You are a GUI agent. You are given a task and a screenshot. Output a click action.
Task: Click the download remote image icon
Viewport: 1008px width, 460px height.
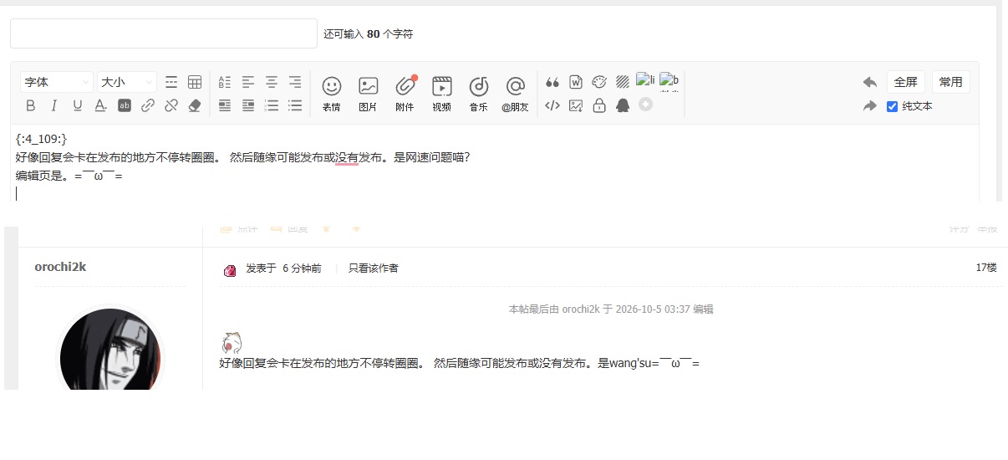(x=576, y=105)
